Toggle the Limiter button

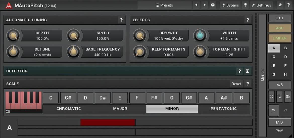280,38
